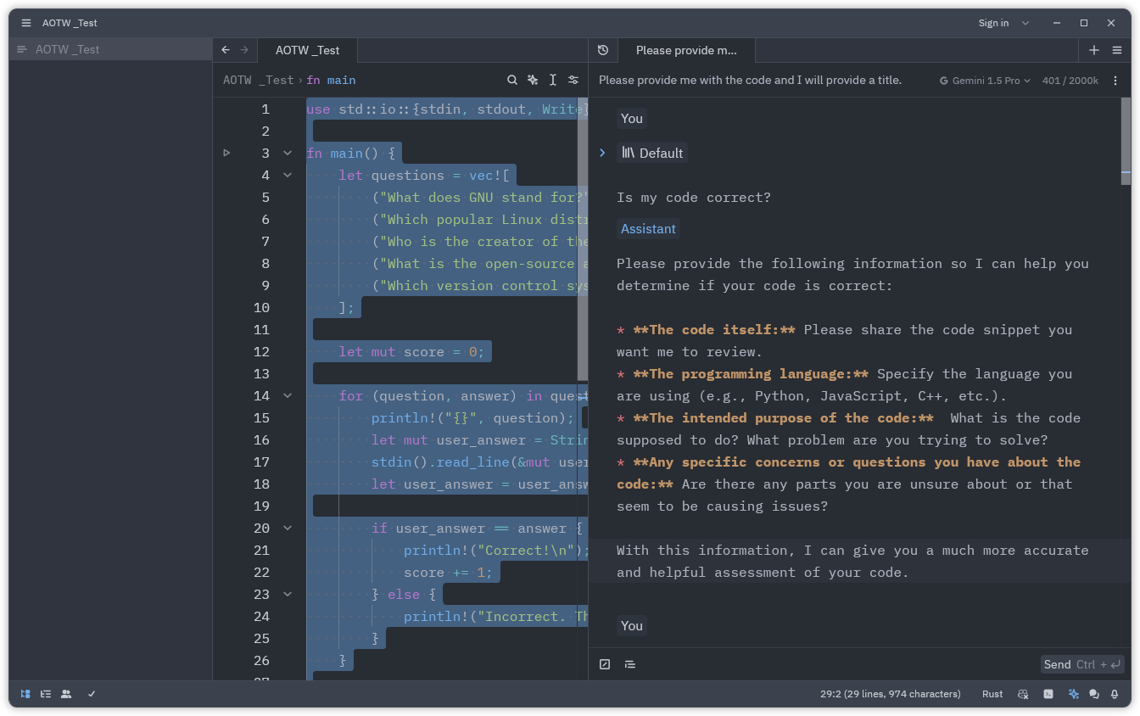Click the notifications bell icon

(x=1115, y=694)
